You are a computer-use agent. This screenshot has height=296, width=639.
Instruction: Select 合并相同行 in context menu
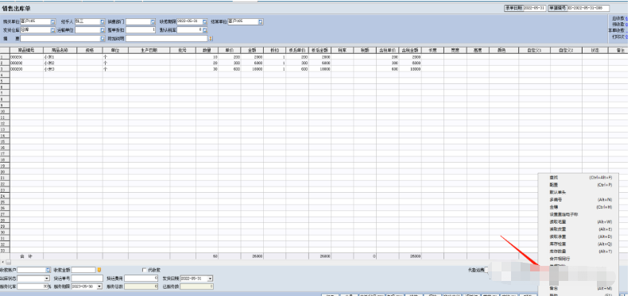click(579, 259)
